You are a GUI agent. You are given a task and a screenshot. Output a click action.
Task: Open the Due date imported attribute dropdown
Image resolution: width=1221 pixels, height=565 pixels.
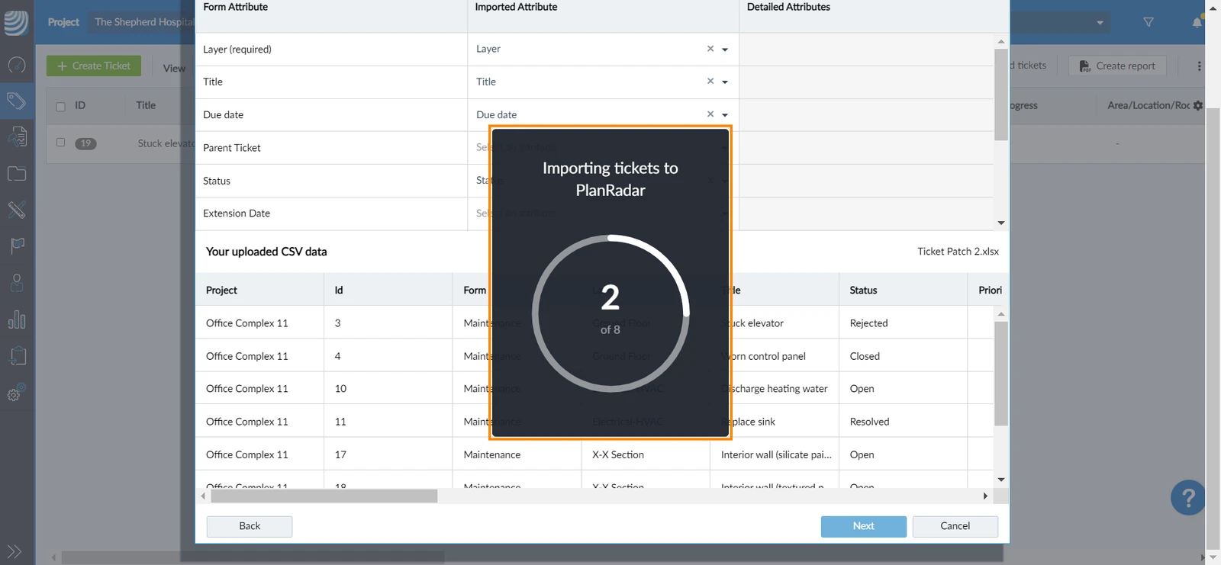pyautogui.click(x=725, y=115)
